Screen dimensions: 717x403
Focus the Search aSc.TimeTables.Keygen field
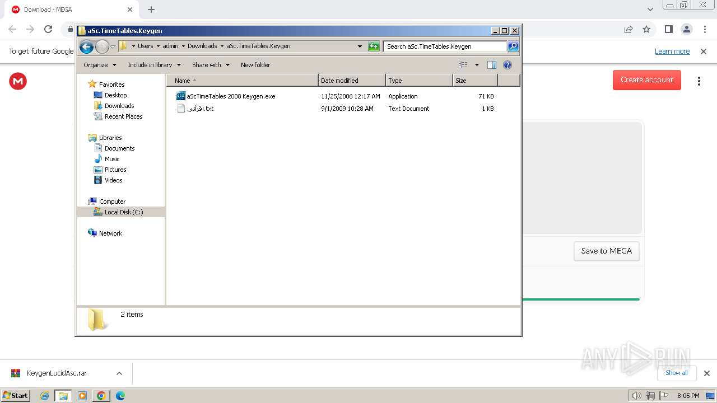click(x=445, y=46)
